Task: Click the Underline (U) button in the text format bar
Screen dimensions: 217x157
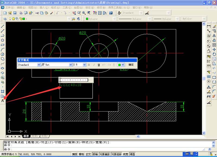Action: 99,65
